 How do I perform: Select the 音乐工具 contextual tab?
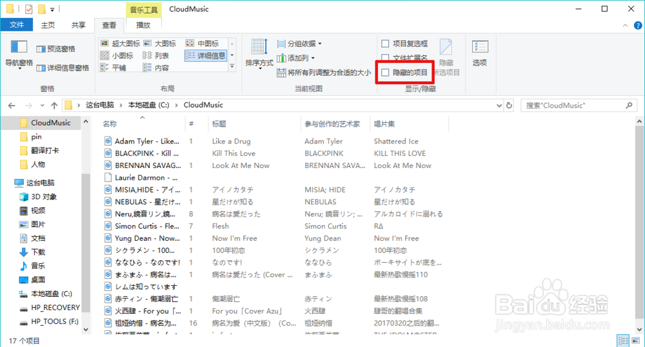[144, 10]
